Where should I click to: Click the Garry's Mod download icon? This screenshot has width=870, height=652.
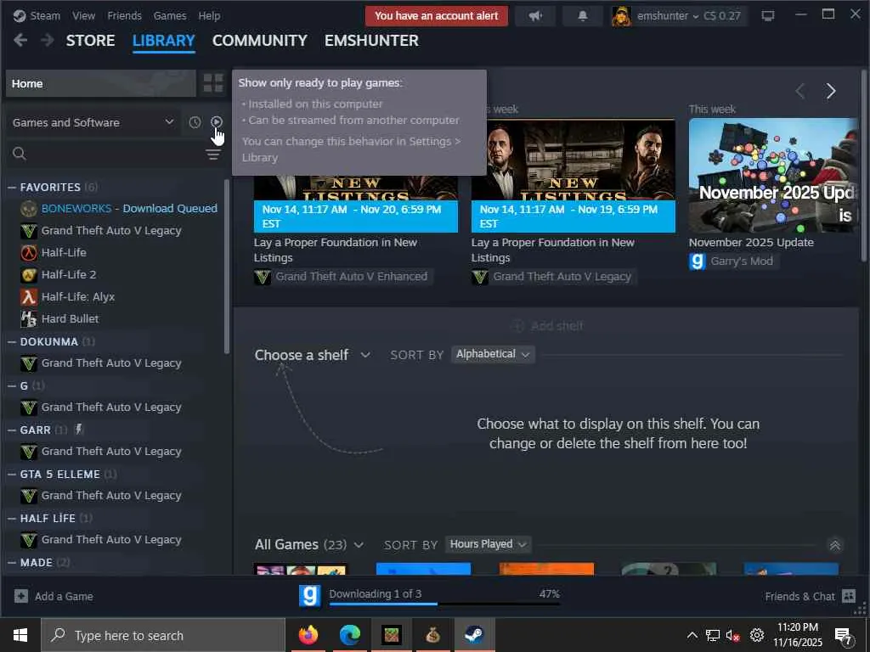[x=310, y=597]
